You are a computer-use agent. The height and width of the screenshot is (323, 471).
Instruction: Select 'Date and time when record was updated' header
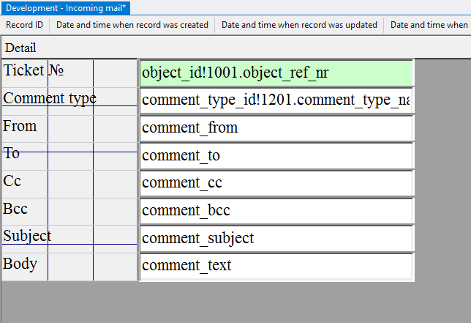tap(299, 25)
